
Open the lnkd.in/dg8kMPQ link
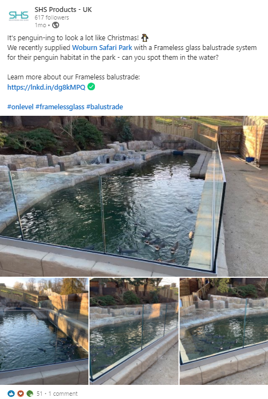(46, 87)
